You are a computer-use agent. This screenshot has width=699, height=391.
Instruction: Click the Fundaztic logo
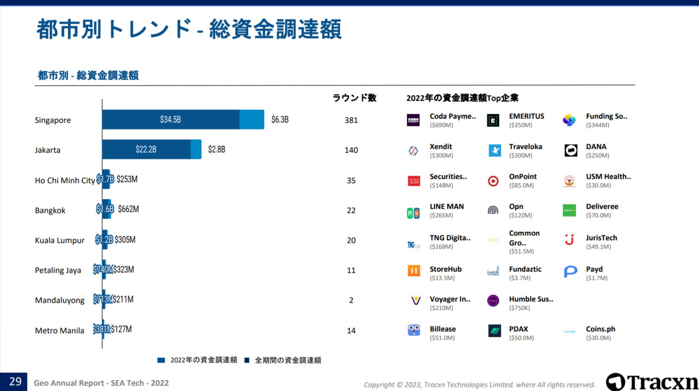[x=493, y=271]
